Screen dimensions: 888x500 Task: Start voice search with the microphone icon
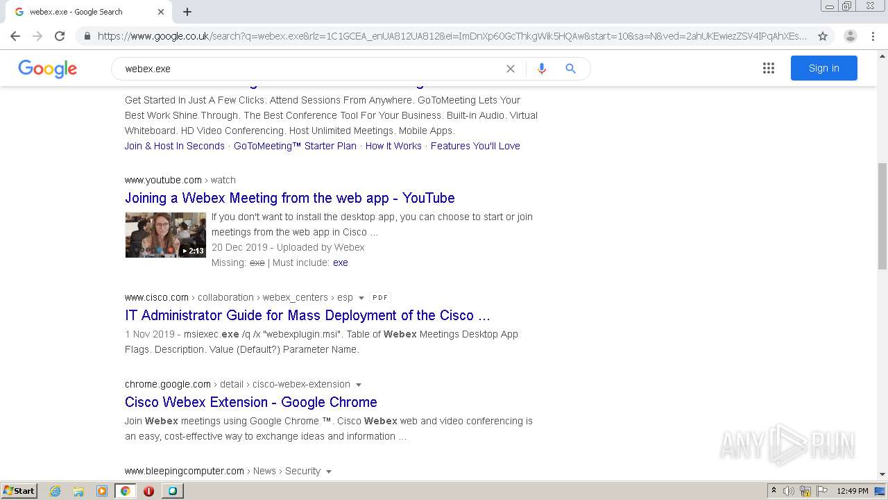point(542,69)
